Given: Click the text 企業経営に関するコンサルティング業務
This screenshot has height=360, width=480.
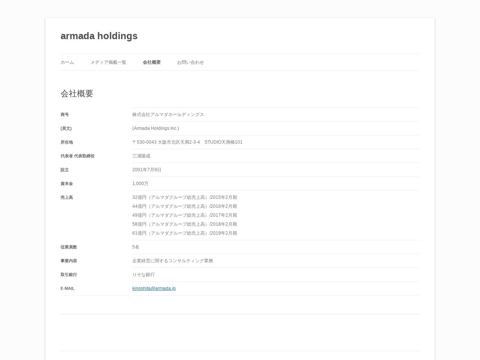Looking at the screenshot, I should [173, 261].
